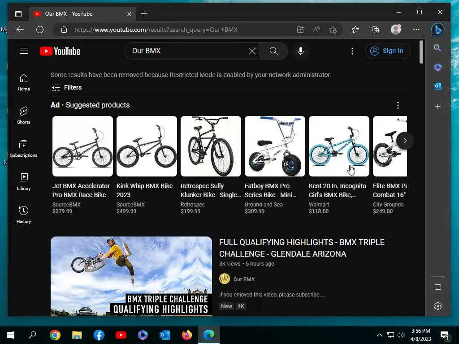Click the apps available icon in address bar
Screen dimensions: 459x344
[300, 30]
